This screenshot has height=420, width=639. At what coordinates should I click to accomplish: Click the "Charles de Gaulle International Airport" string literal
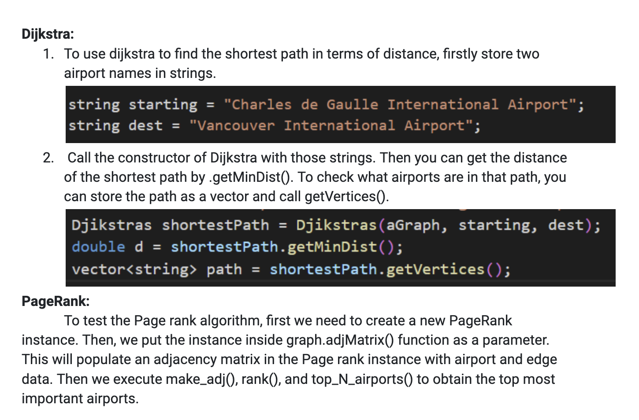click(400, 105)
